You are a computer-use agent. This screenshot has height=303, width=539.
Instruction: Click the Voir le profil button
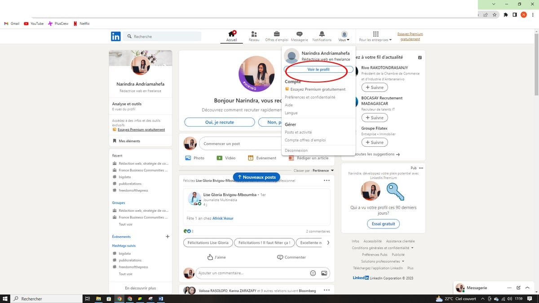pyautogui.click(x=318, y=70)
